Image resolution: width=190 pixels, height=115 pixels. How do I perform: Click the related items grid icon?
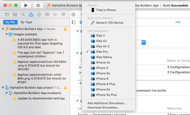(x=73, y=14)
